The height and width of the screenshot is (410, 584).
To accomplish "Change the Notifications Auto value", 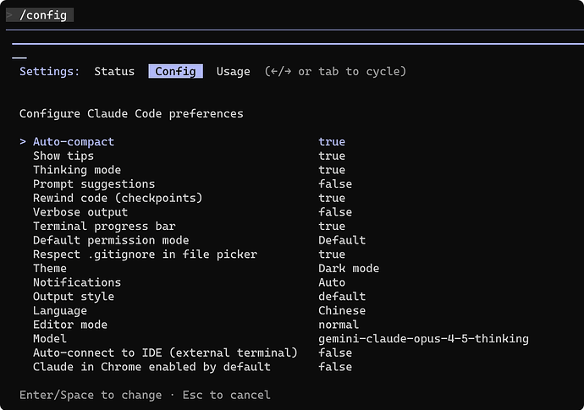I will pos(332,282).
